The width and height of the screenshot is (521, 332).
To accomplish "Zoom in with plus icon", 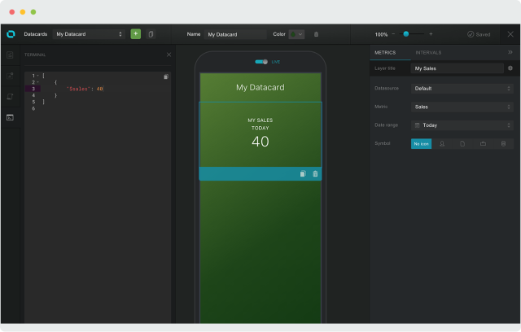I will pos(431,34).
